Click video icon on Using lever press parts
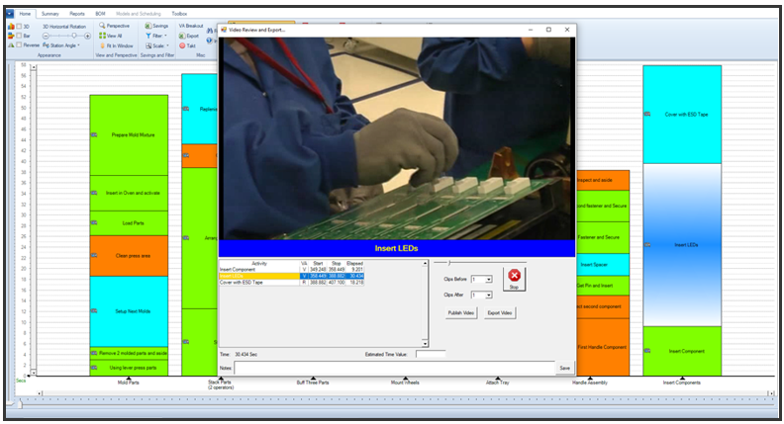784x424 pixels. (x=93, y=368)
